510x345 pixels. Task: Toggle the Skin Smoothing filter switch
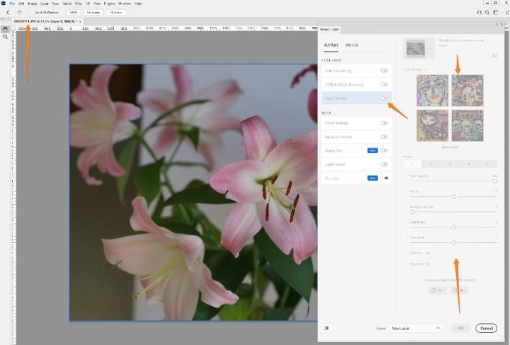point(384,70)
